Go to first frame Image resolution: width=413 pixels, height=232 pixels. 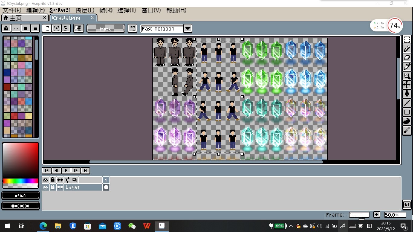coord(47,170)
